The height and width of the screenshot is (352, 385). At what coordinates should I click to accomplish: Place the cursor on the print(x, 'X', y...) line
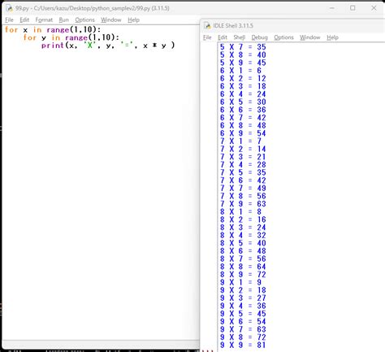[108, 46]
